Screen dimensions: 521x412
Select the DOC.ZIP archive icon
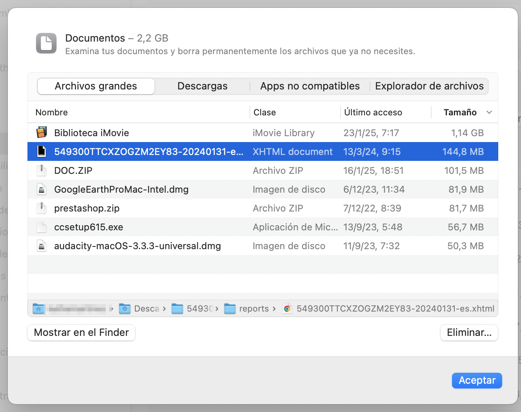[x=42, y=170]
